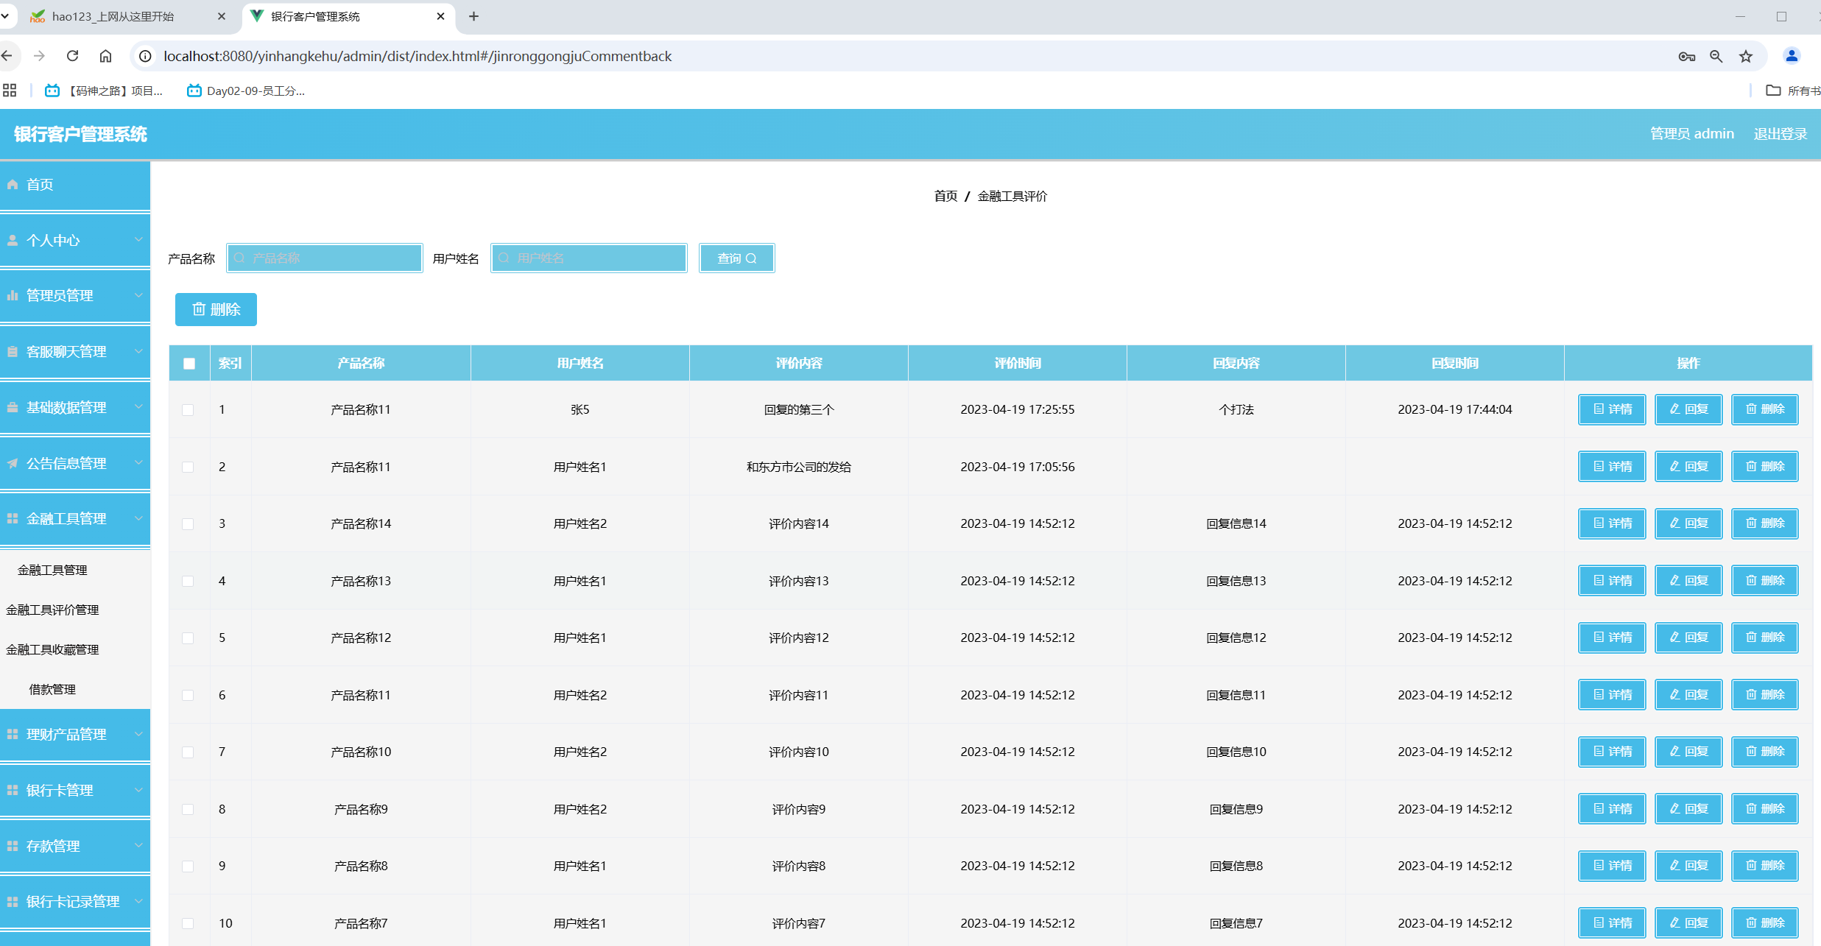View site information icon beside URL

(x=146, y=56)
